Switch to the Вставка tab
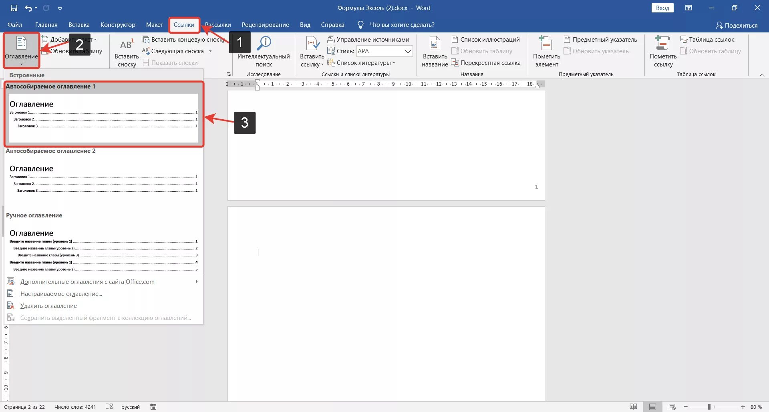This screenshot has width=769, height=412. (79, 25)
